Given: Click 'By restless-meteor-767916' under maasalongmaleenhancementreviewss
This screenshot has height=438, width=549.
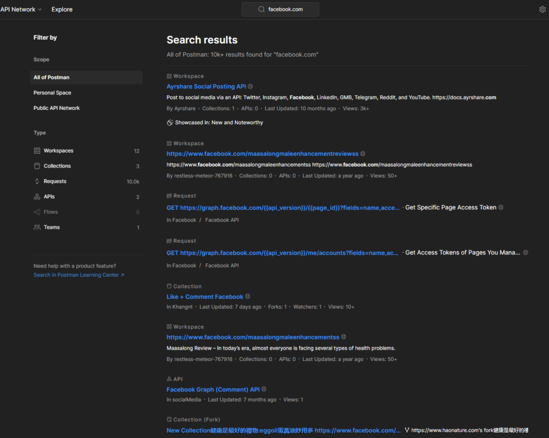Looking at the screenshot, I should [x=199, y=176].
